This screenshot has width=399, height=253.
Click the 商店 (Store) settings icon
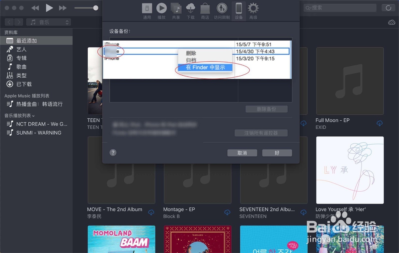pyautogui.click(x=205, y=9)
